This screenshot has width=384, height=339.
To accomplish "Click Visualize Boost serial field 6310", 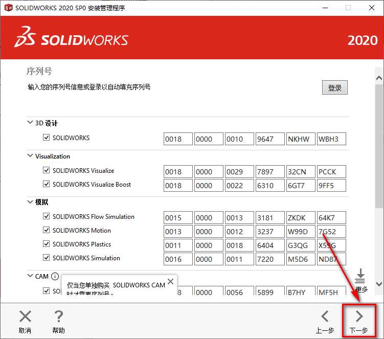I will [x=270, y=186].
